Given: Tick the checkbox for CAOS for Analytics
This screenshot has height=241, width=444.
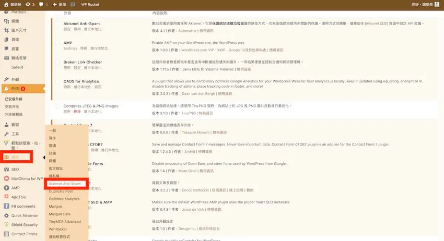Looking at the screenshot, I should coord(57,81).
